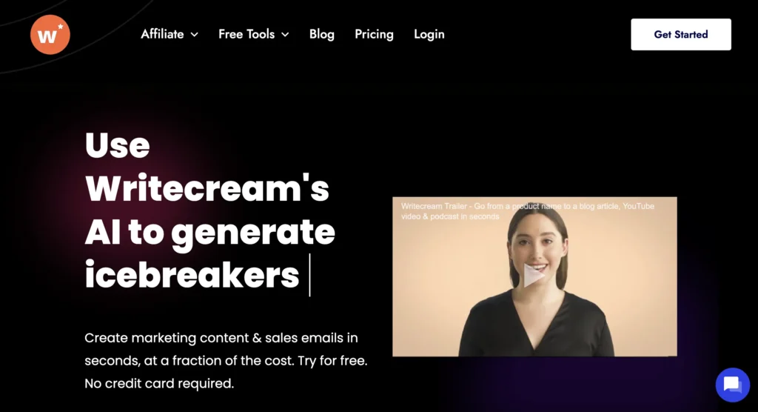758x412 pixels.
Task: Click the 'icebreakers' animated headline word
Action: 192,275
